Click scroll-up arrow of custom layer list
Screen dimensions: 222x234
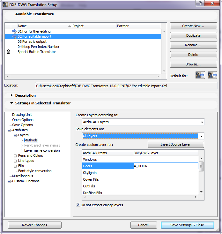click(x=201, y=158)
